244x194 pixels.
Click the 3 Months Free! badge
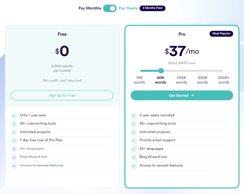point(152,8)
